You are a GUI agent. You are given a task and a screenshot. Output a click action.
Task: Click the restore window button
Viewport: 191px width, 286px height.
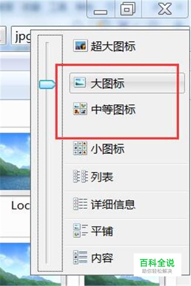(128, 8)
